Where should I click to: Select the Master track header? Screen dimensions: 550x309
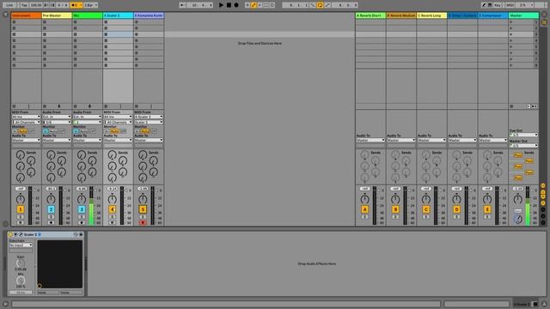[x=523, y=15]
